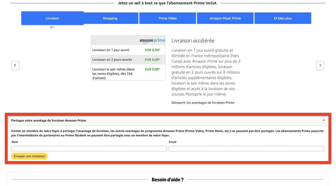Open the Prime Video tab
The image size is (336, 186).
pos(167,18)
